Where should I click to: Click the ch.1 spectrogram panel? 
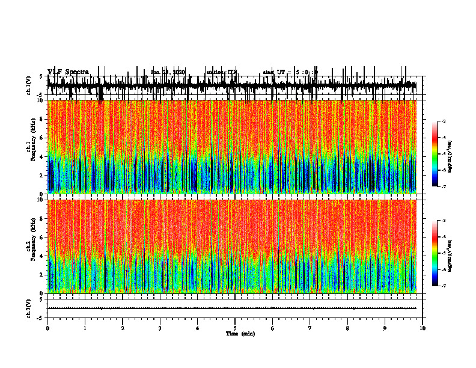coord(232,147)
